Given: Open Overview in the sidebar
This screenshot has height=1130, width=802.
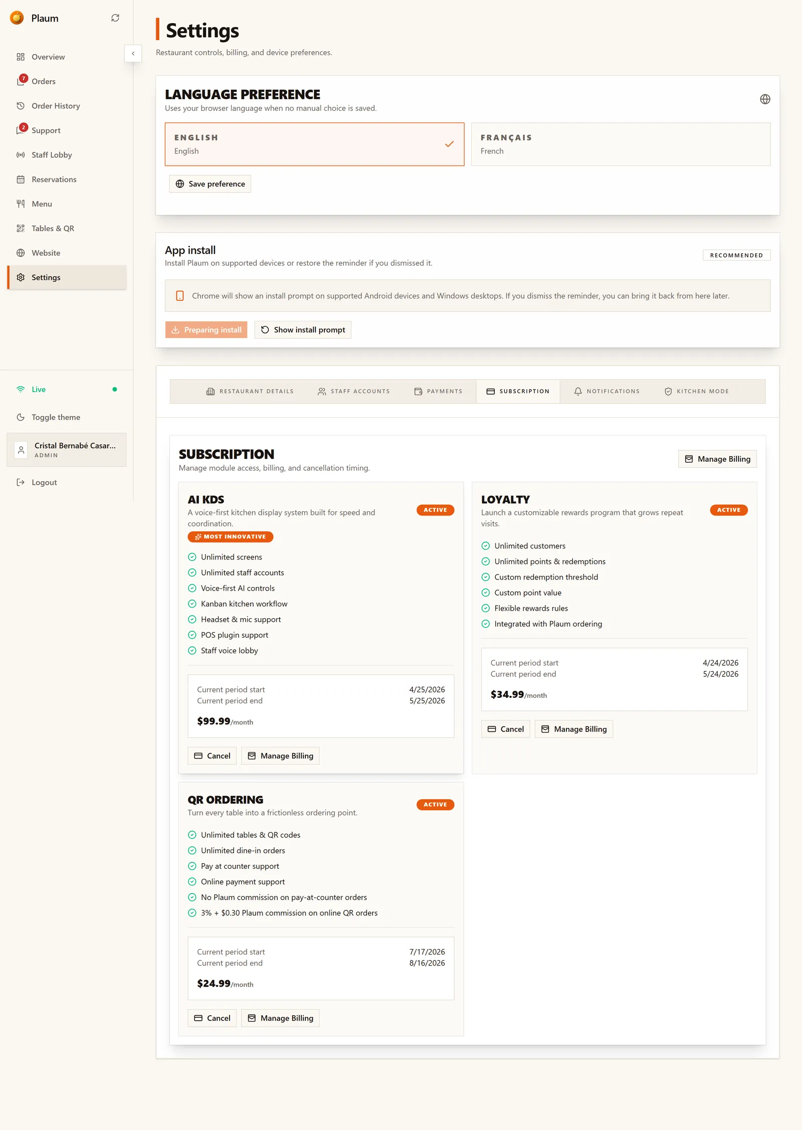Looking at the screenshot, I should (67, 57).
